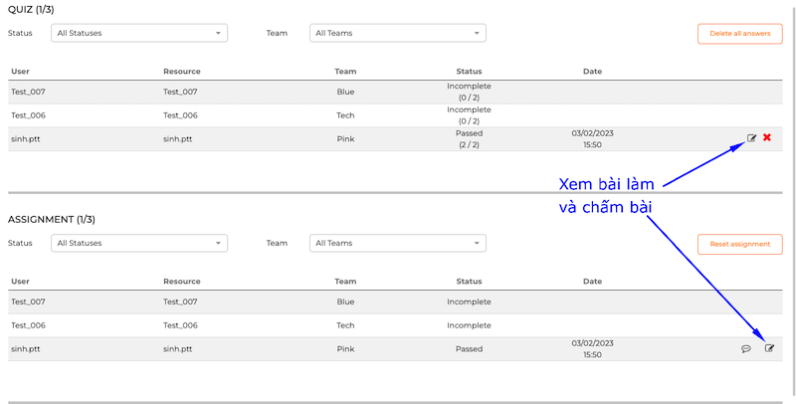Select Test_007 row in Assignment table
The height and width of the screenshot is (404, 796).
coord(395,302)
